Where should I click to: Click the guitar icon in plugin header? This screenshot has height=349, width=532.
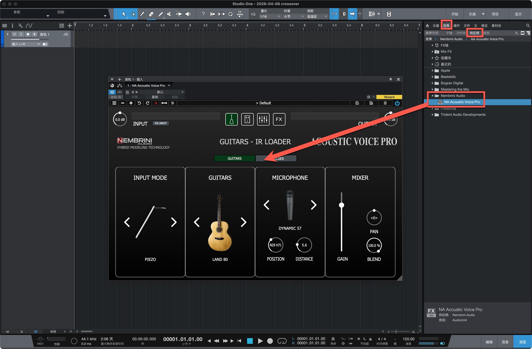[231, 119]
